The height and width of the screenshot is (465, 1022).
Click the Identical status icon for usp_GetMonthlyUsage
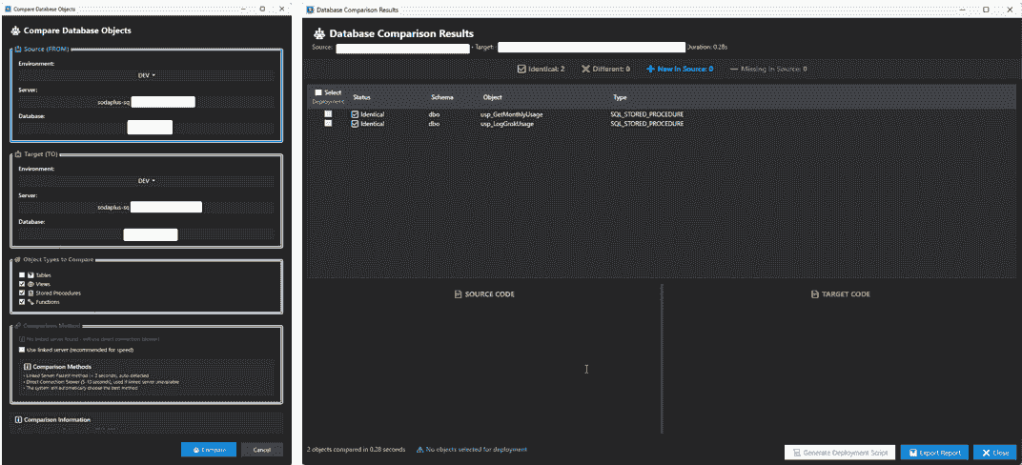pos(356,114)
